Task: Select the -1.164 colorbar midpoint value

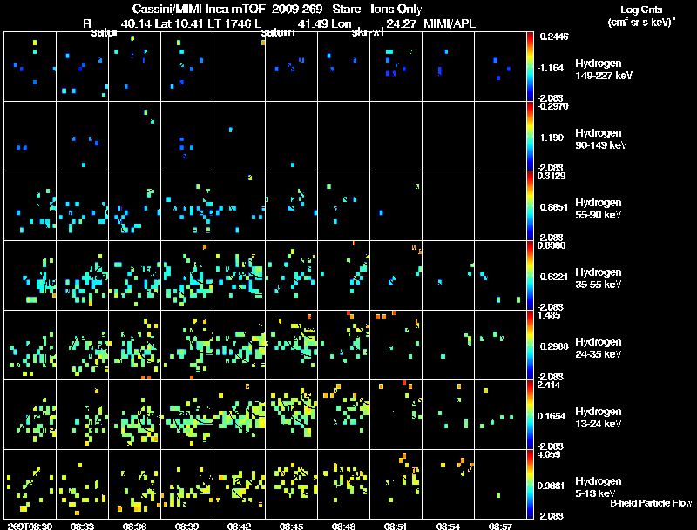Action: [x=551, y=68]
